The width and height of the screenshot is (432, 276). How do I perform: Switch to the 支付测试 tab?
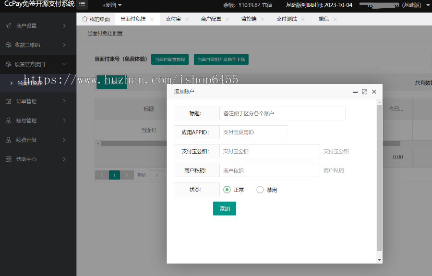(x=287, y=19)
